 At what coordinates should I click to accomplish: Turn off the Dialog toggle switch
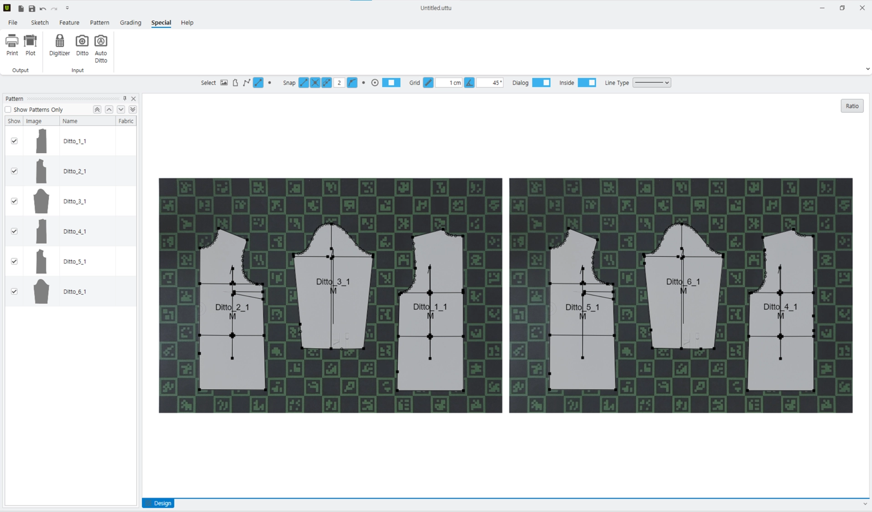click(x=541, y=83)
